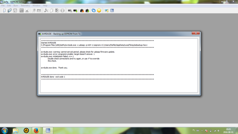Click 'avrdude.exe done. Thank you.' line
Screen dimensions: 238x134
(x=54, y=68)
